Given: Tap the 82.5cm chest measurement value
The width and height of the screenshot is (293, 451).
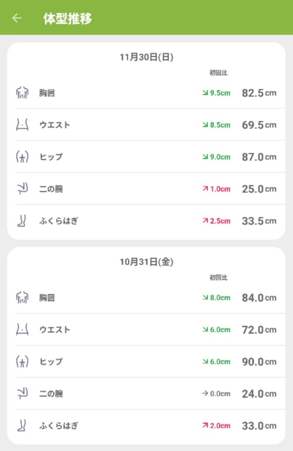Looking at the screenshot, I should (x=259, y=93).
